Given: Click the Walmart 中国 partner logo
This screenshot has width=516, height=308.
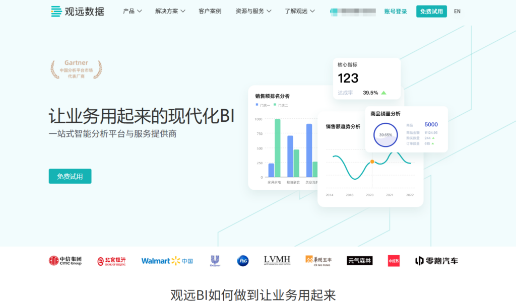Looking at the screenshot, I should 166,260.
